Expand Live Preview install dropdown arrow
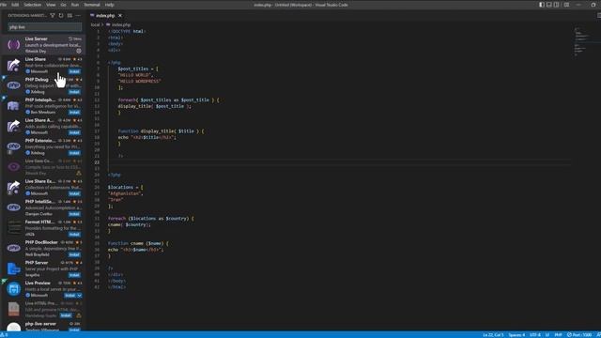The height and width of the screenshot is (338, 601). point(79,296)
